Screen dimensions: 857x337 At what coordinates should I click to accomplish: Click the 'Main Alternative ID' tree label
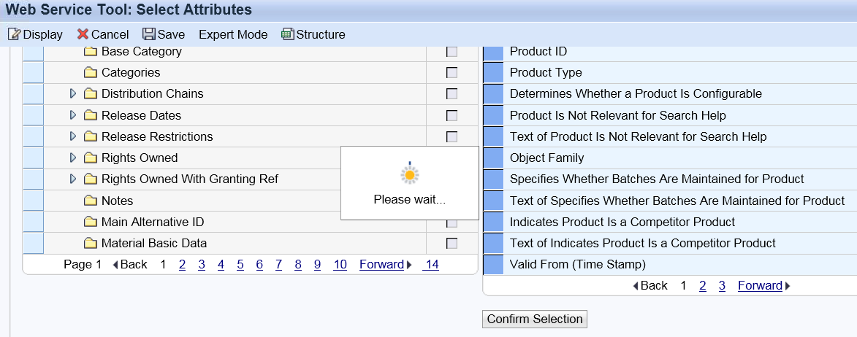point(153,222)
